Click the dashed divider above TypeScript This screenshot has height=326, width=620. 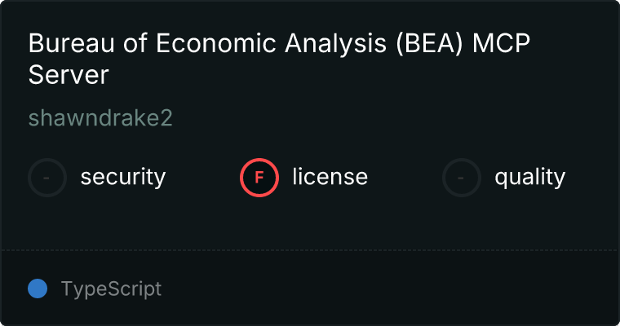[x=310, y=249]
